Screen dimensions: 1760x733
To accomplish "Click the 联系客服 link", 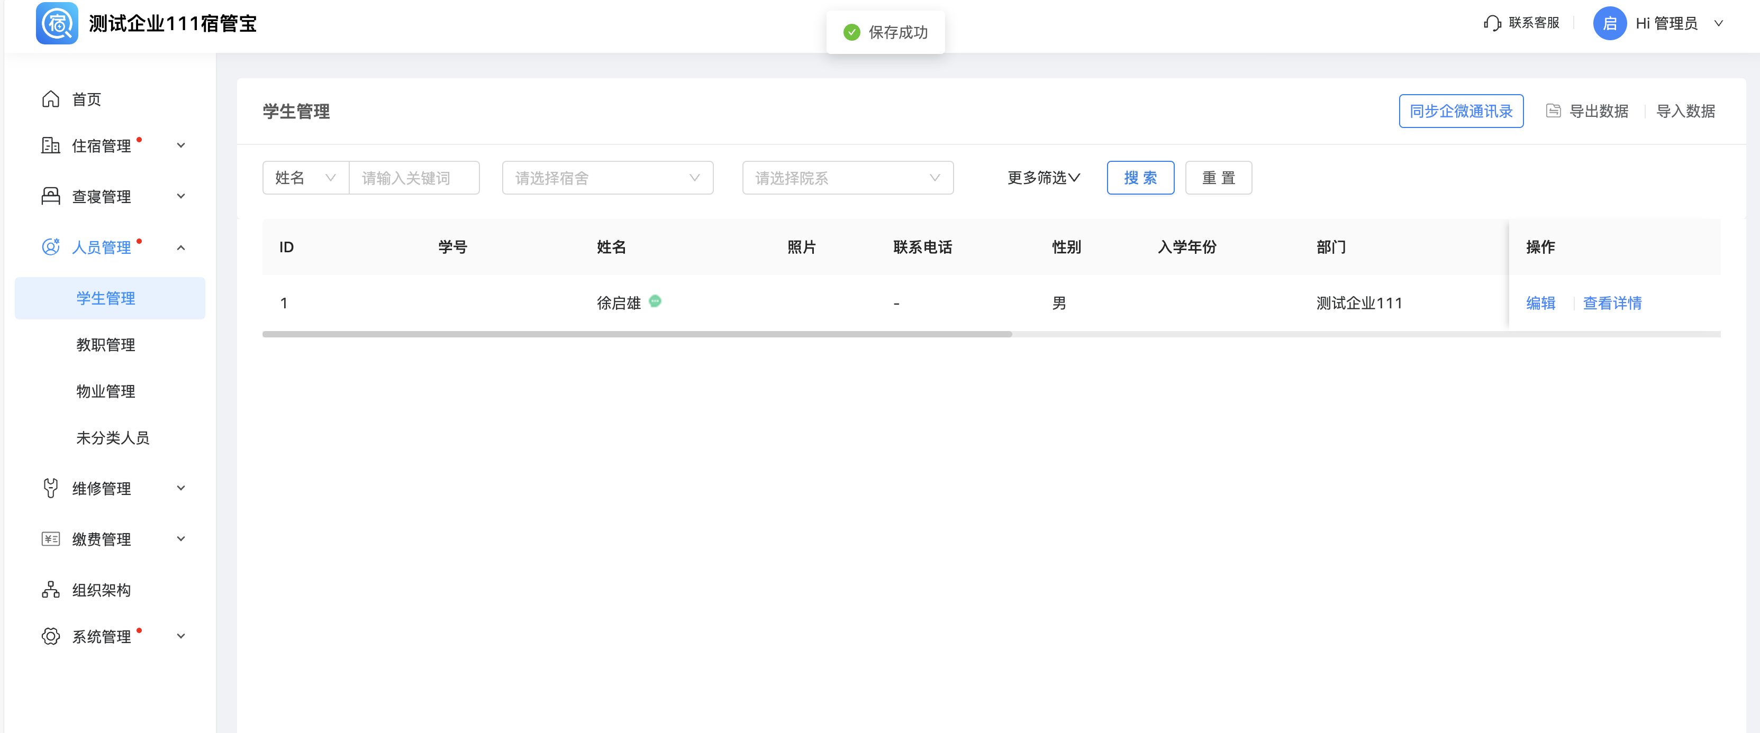I will coord(1533,23).
